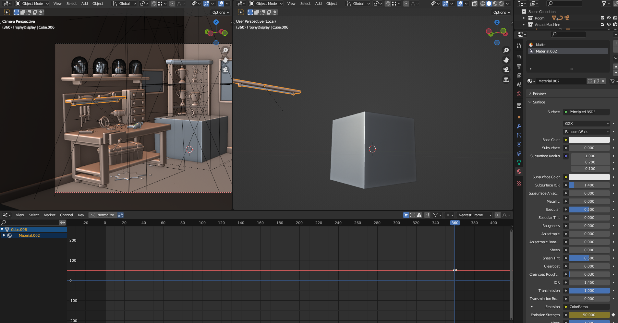Toggle perspective/orthographic grid icon in right viewport

506,79
